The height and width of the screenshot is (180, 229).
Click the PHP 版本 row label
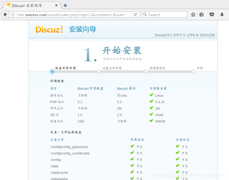[57, 102]
